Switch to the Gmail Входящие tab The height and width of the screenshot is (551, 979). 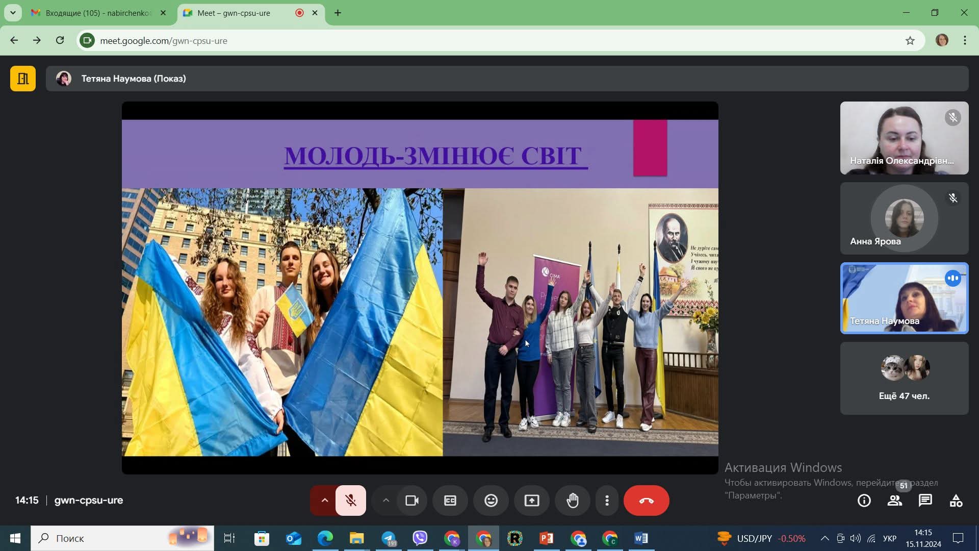[x=97, y=13]
